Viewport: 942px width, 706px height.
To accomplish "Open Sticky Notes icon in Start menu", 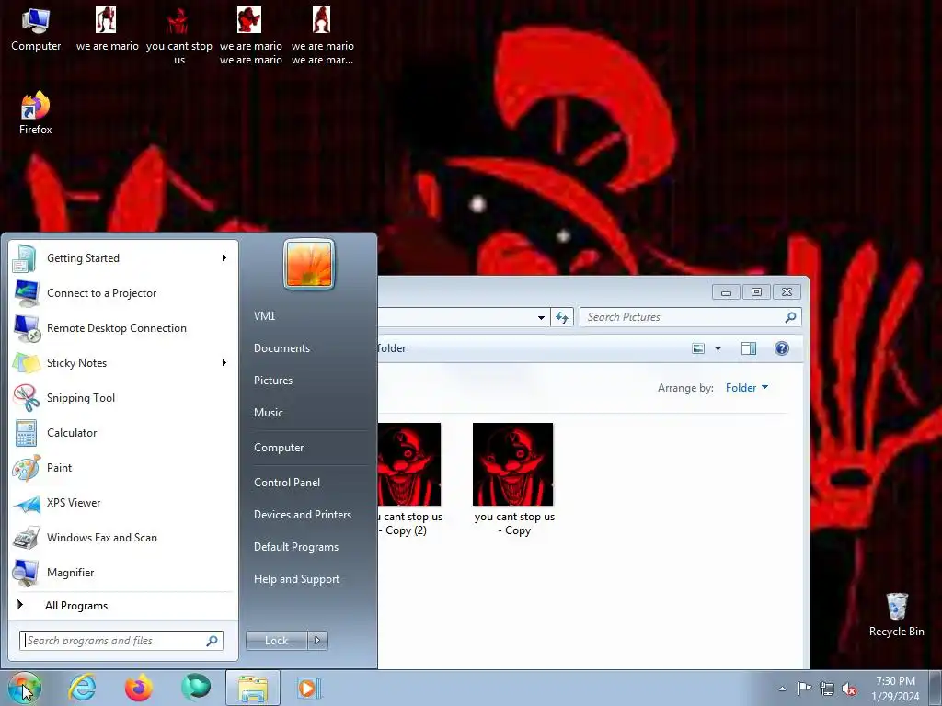I will (x=26, y=362).
